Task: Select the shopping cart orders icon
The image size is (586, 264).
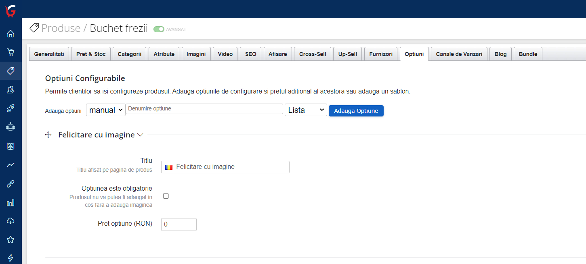Action: click(11, 52)
